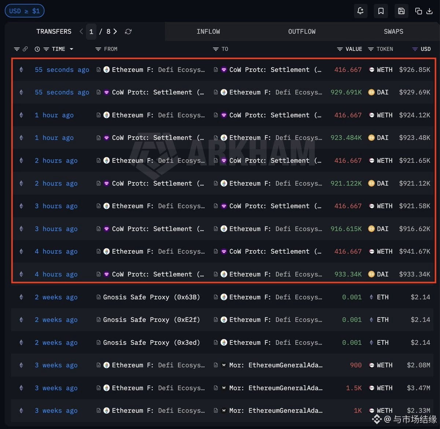
Task: Switch to the OUTFLOW tab
Action: 302,32
